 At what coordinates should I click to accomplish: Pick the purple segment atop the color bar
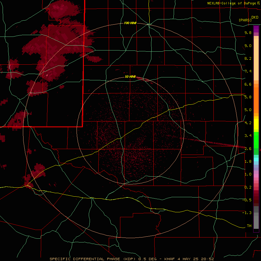256,29
